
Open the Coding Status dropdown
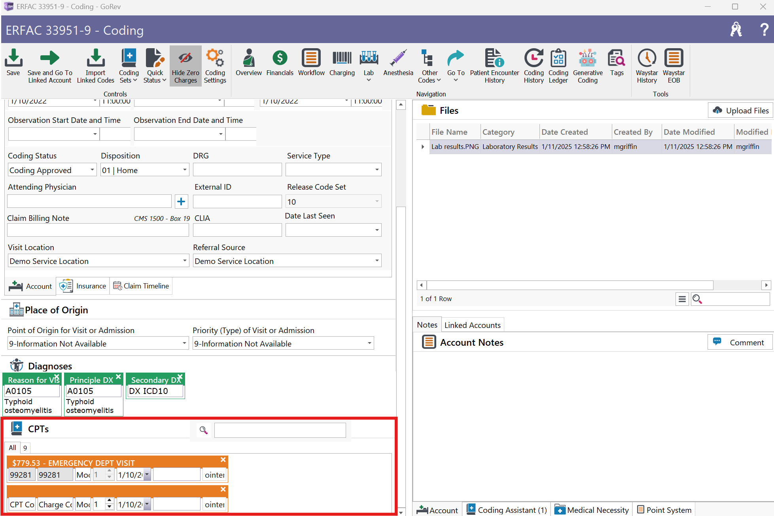point(92,170)
